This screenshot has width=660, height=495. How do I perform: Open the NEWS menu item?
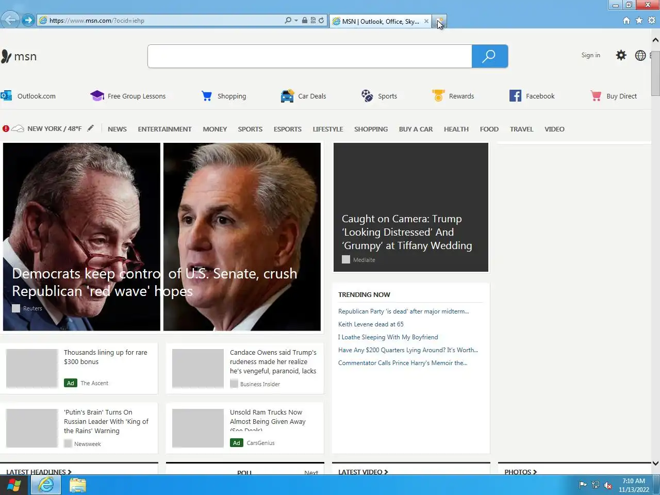click(117, 129)
